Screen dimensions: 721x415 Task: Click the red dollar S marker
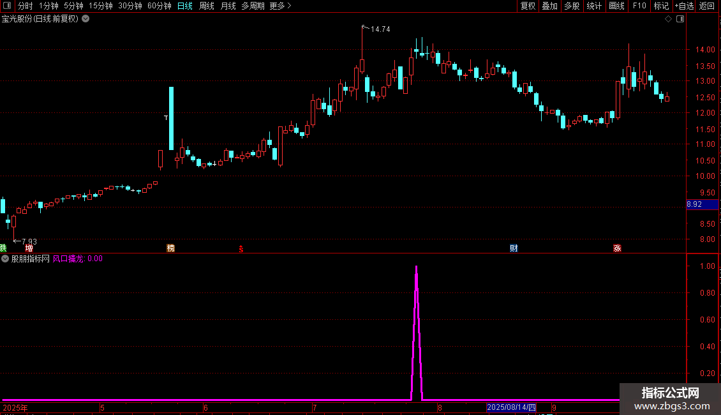241,249
